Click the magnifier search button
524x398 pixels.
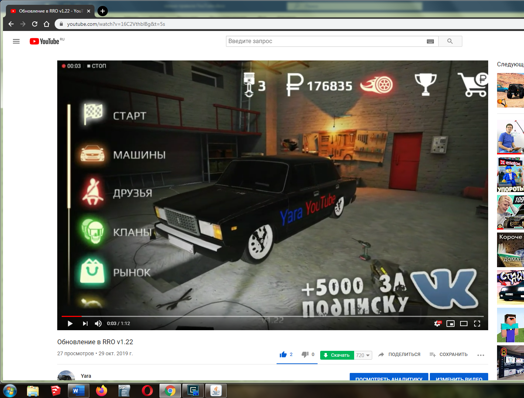coord(450,41)
